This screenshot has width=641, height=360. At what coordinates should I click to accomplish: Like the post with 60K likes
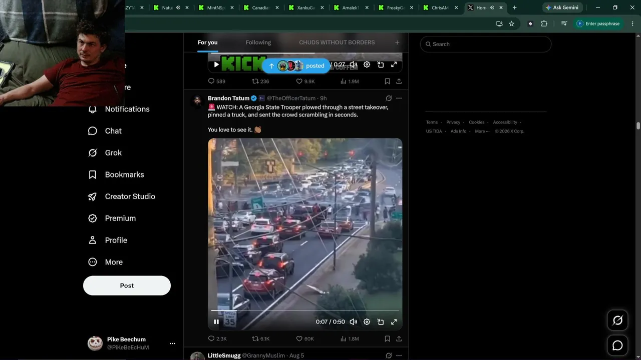click(305, 338)
